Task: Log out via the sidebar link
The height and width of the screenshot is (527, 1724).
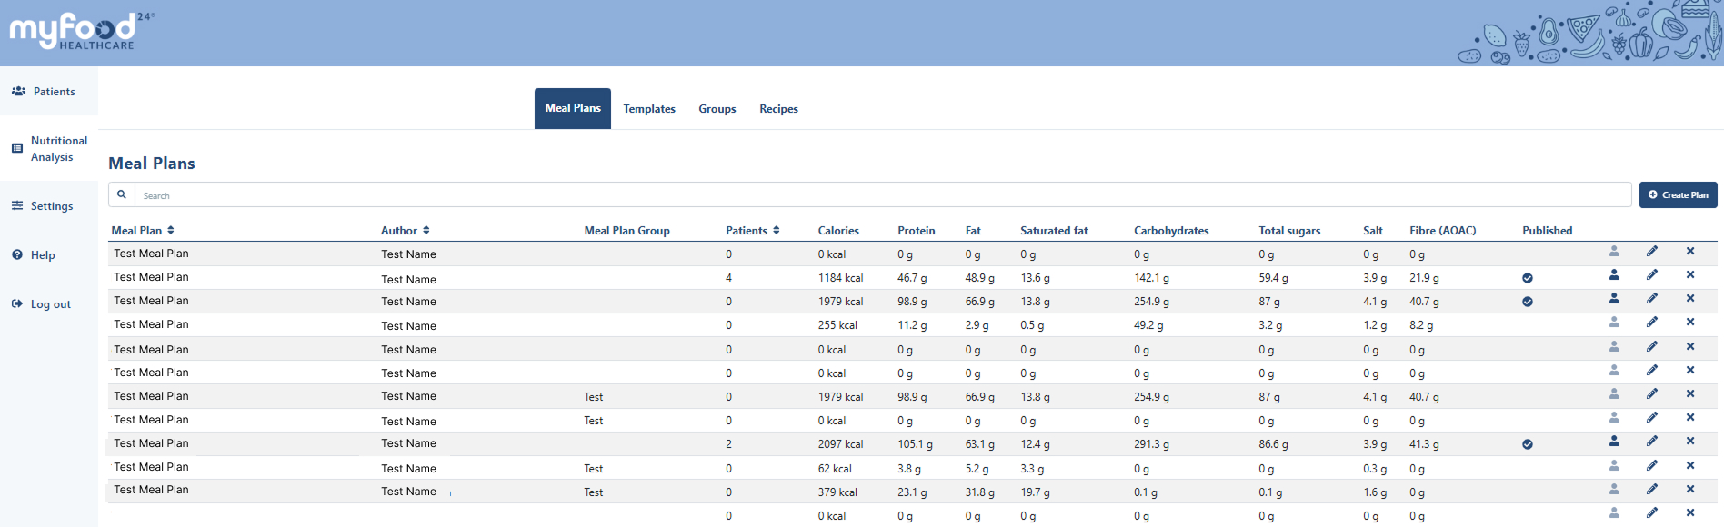Action: (x=50, y=304)
